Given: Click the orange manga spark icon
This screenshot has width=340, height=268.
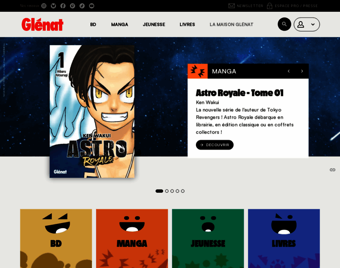Looking at the screenshot, I should tap(198, 71).
